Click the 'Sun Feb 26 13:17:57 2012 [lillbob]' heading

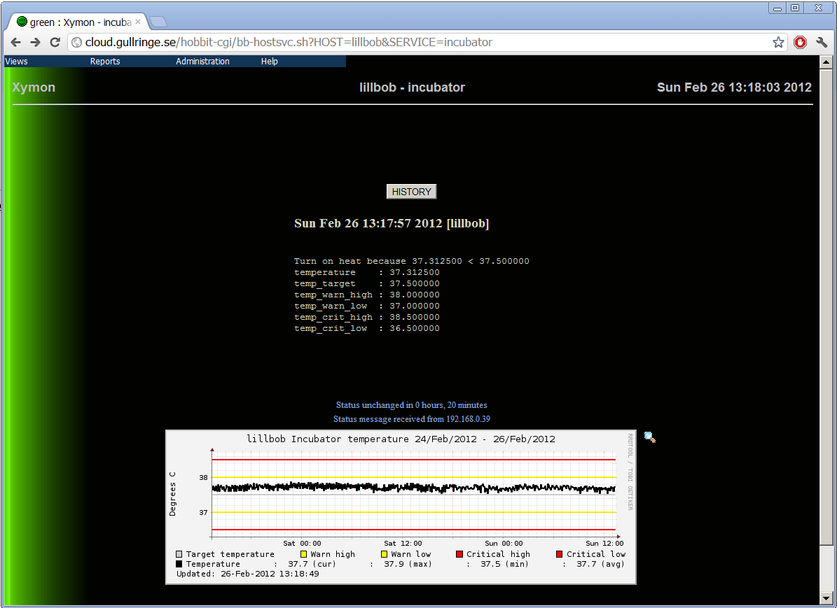[392, 223]
